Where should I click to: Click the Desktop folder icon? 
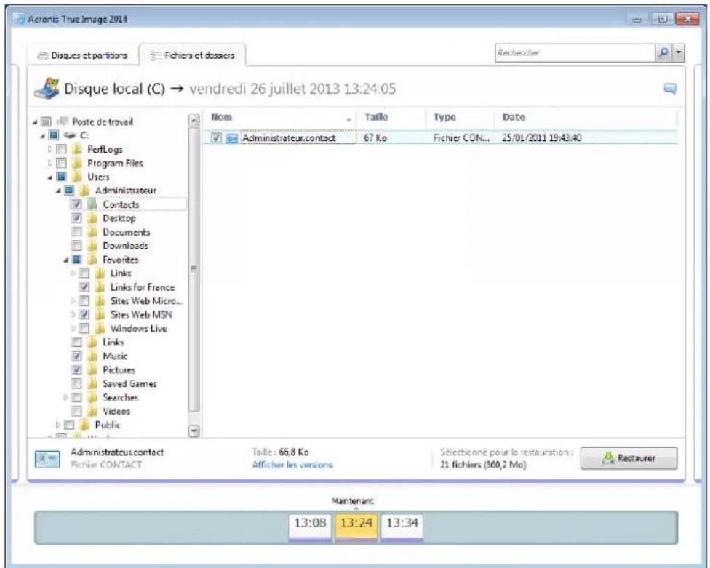click(92, 218)
